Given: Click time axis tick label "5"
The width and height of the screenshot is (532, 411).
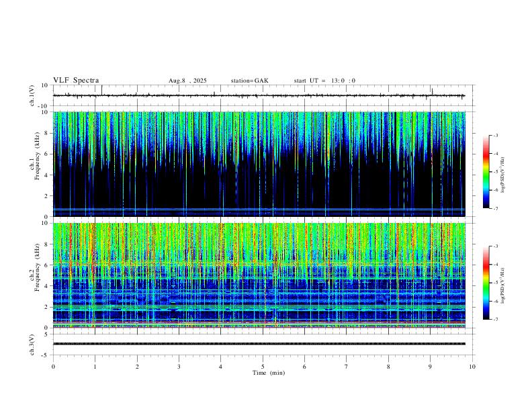Looking at the screenshot, I should click(263, 367).
